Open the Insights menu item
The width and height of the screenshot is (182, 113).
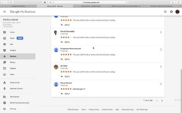point(13,50)
